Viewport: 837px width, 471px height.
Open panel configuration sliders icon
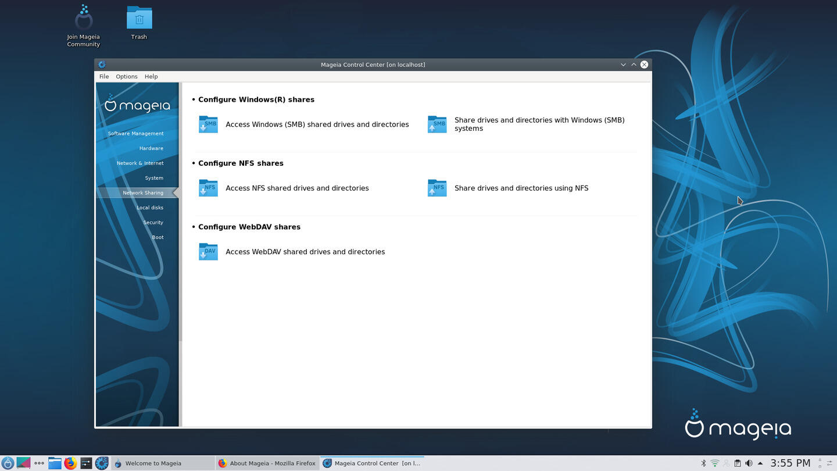(830, 463)
